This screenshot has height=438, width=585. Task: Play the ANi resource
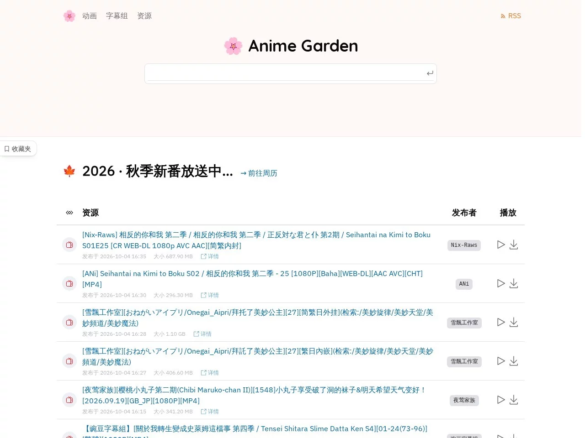click(501, 283)
